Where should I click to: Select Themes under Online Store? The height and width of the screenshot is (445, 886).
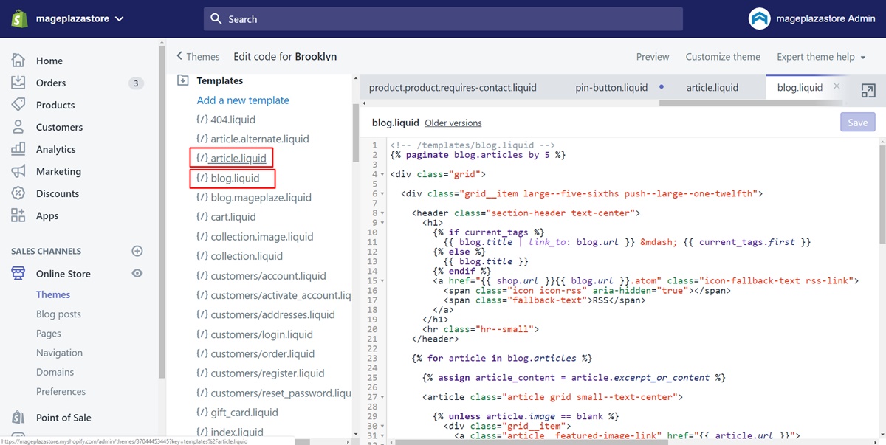pyautogui.click(x=53, y=294)
